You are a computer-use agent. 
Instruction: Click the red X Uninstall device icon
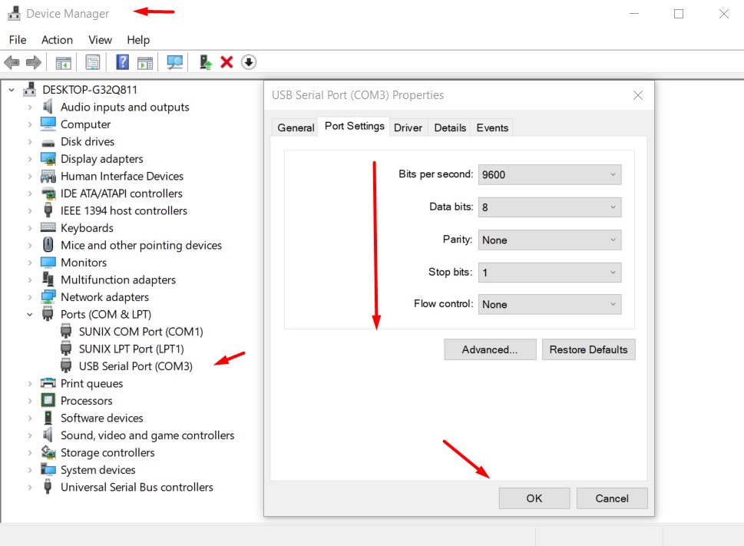(227, 62)
